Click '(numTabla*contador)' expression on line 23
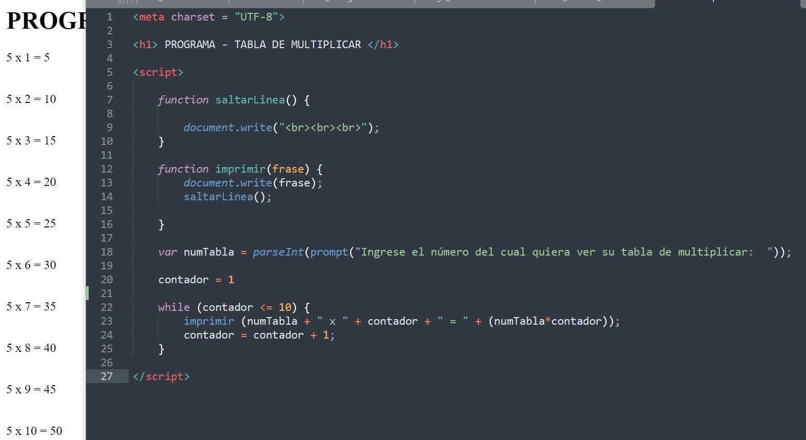The image size is (806, 440). click(x=548, y=321)
